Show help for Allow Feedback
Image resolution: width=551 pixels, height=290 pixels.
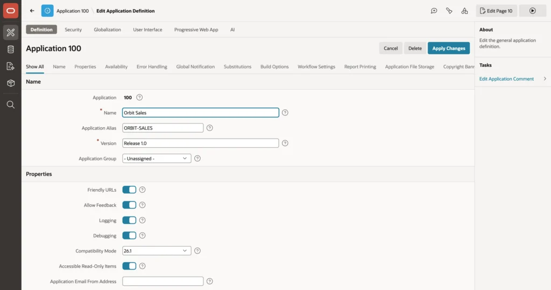point(142,205)
